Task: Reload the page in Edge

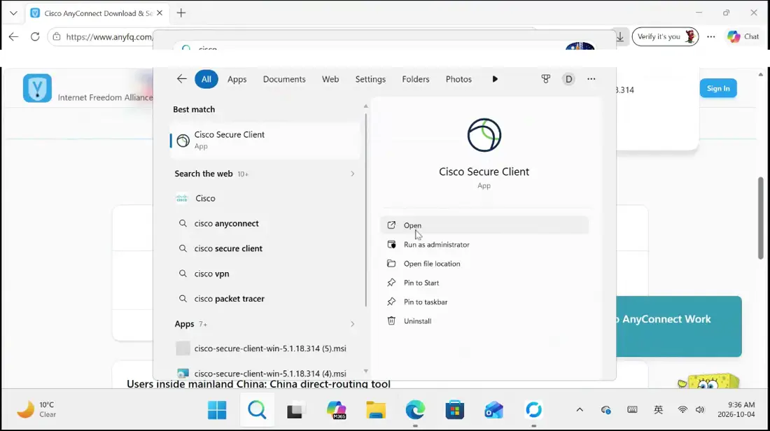Action: coord(35,36)
